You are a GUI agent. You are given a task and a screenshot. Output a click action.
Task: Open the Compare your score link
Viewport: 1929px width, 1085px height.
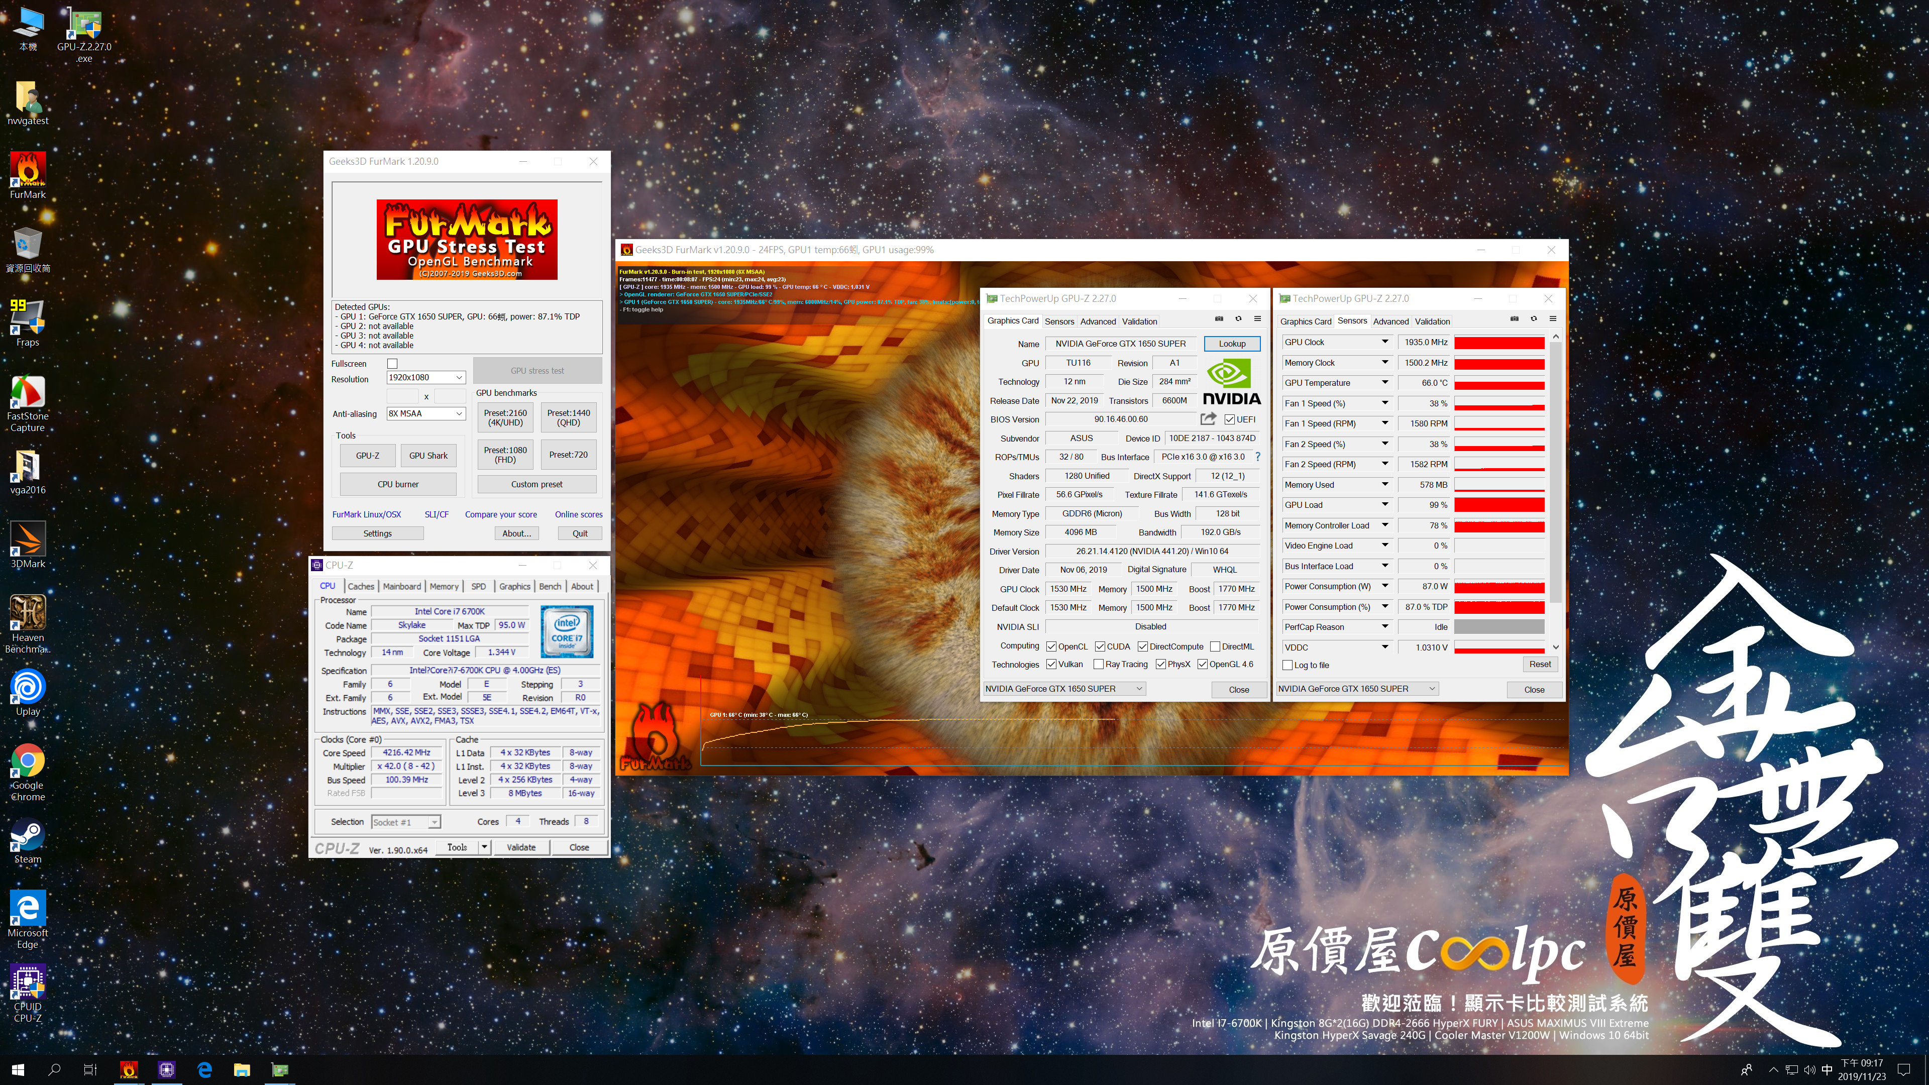(500, 514)
